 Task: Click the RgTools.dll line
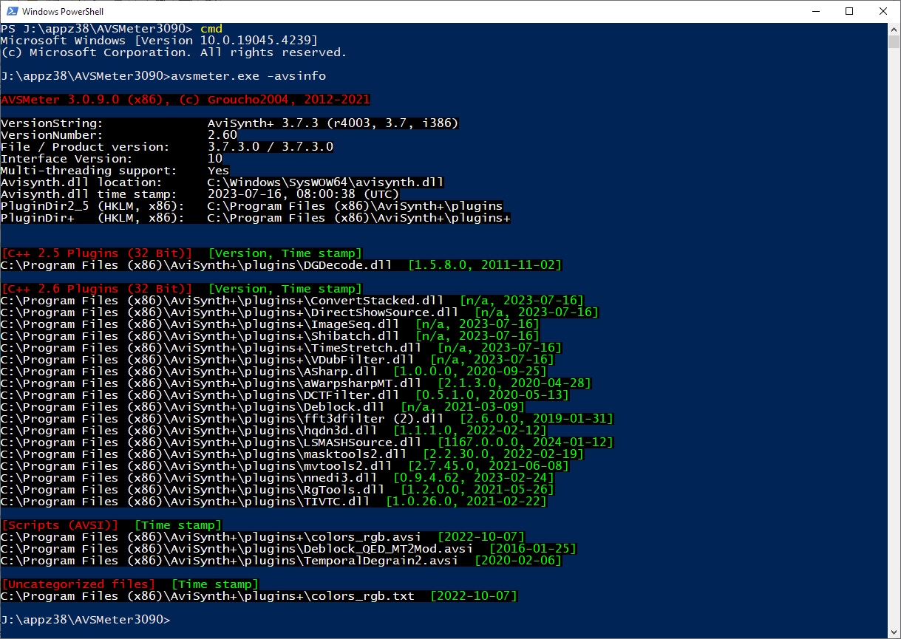[x=278, y=490]
